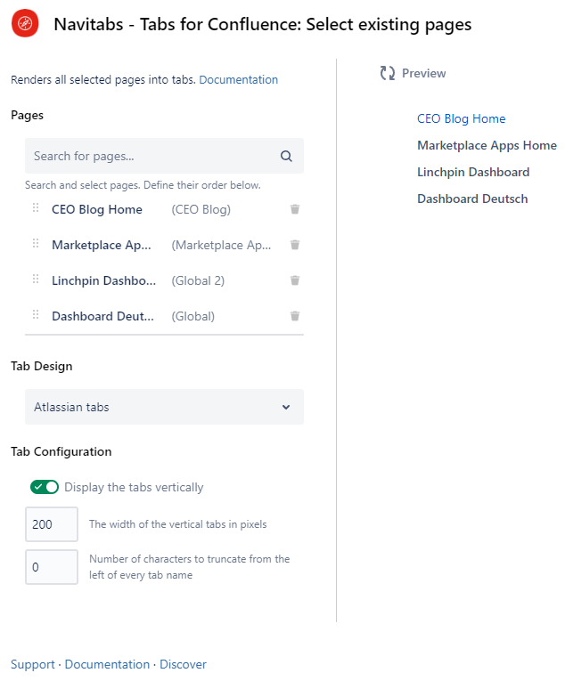Open the Discover footer link
The width and height of the screenshot is (565, 689).
[183, 664]
